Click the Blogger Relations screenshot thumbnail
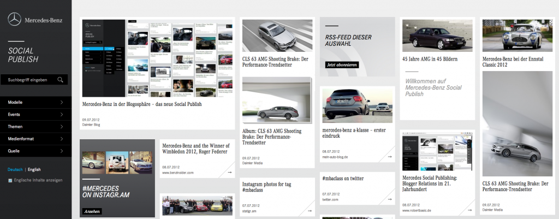 click(437, 152)
